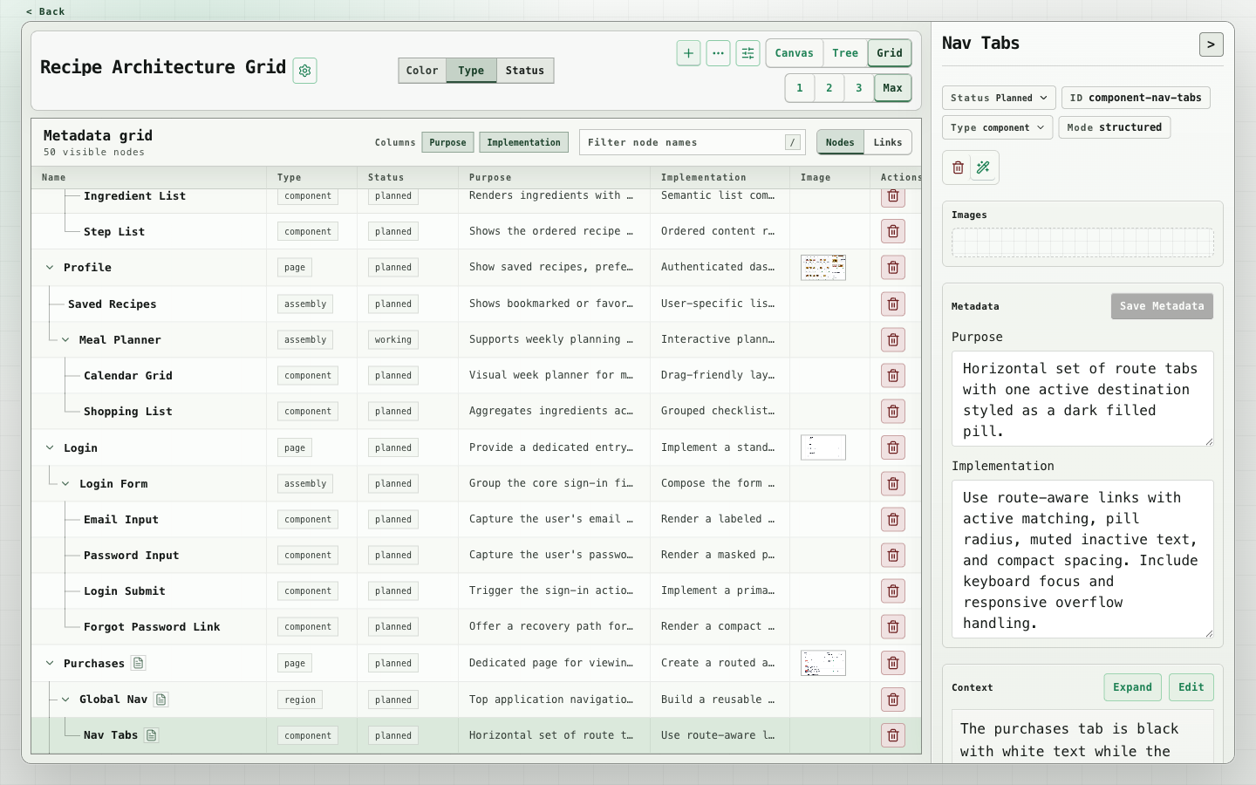This screenshot has width=1256, height=785.
Task: Click the plus add node button
Action: click(688, 53)
